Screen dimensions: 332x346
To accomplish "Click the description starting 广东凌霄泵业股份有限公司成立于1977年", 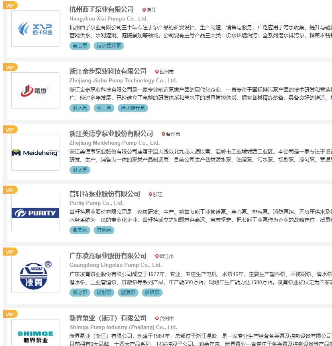I will 201,278.
